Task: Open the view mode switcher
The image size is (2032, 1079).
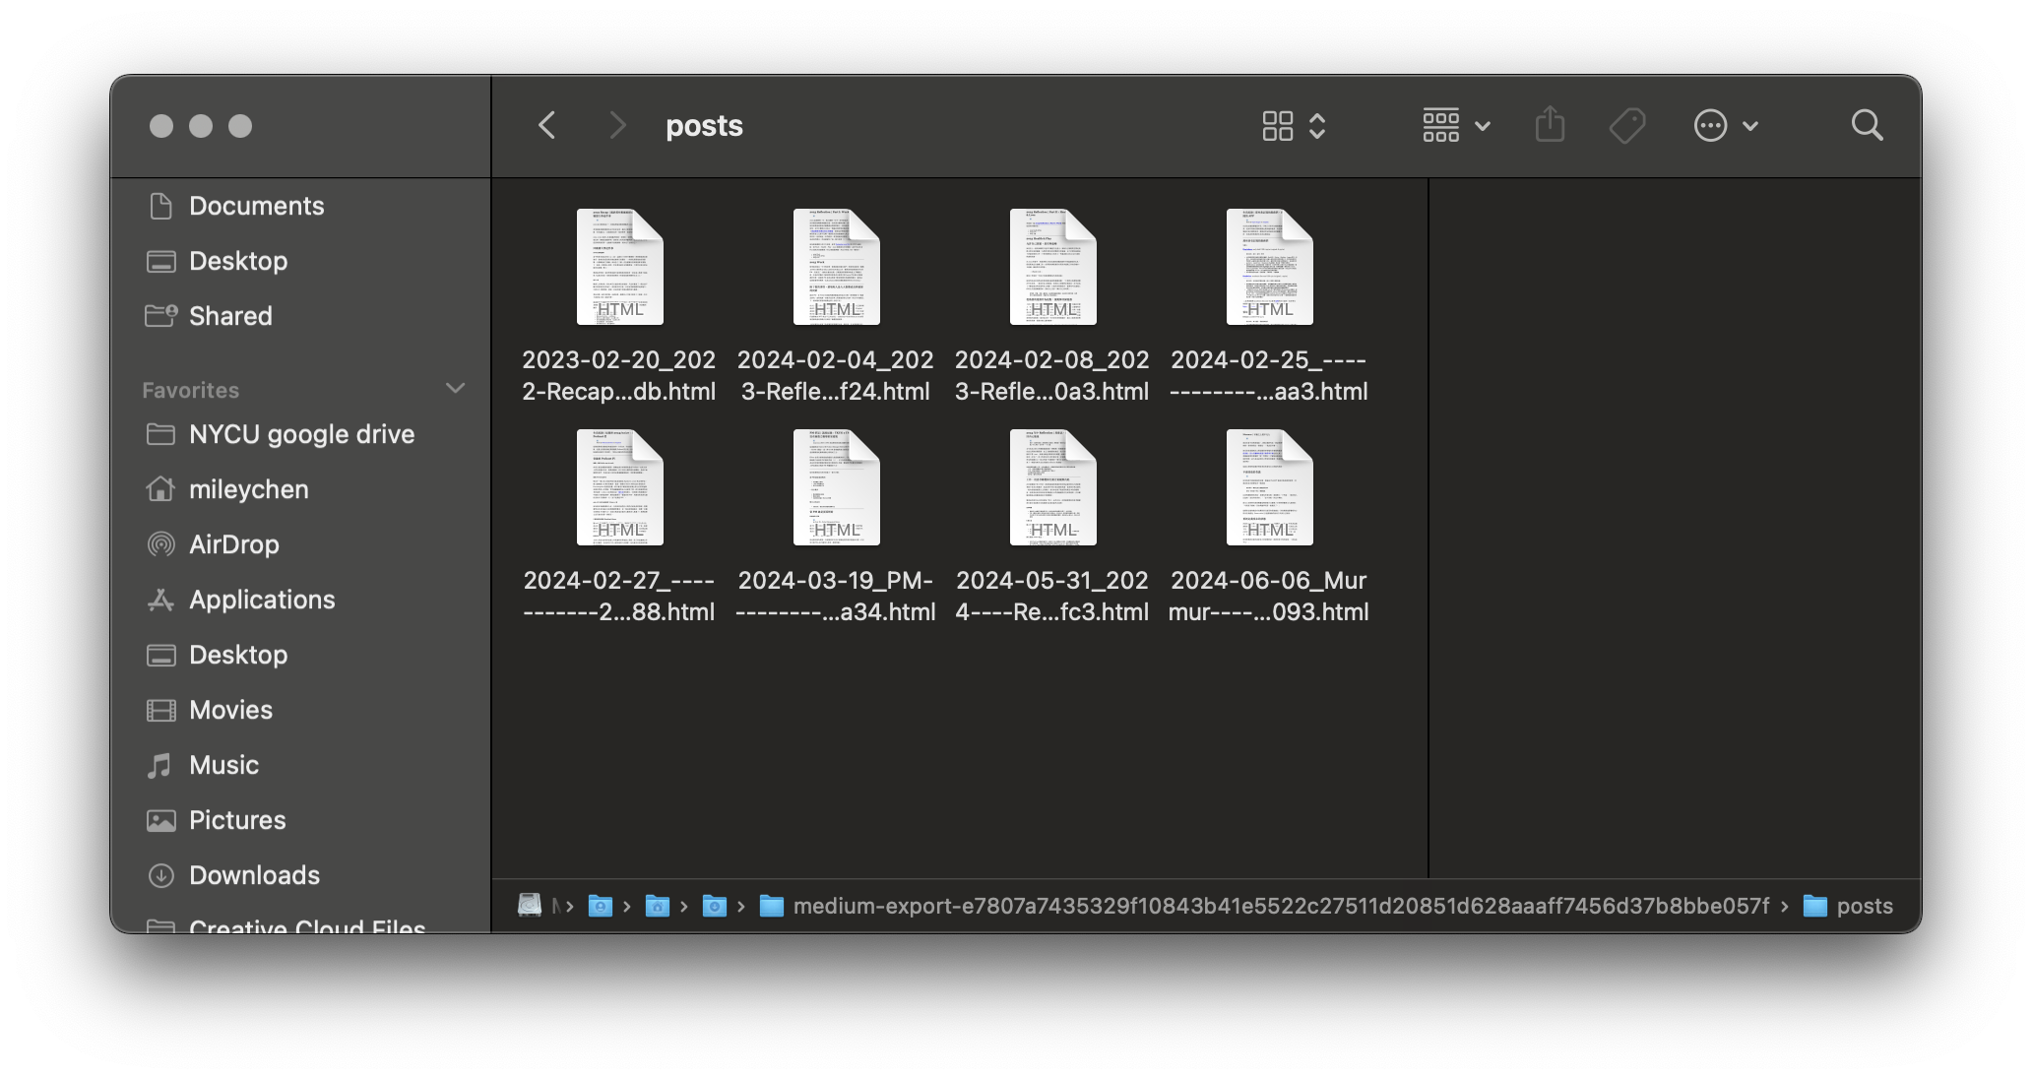Action: [x=1294, y=125]
